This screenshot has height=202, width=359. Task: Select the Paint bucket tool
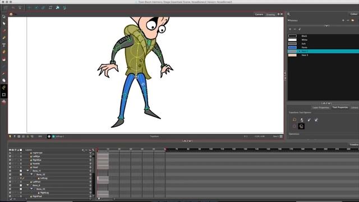4,59
